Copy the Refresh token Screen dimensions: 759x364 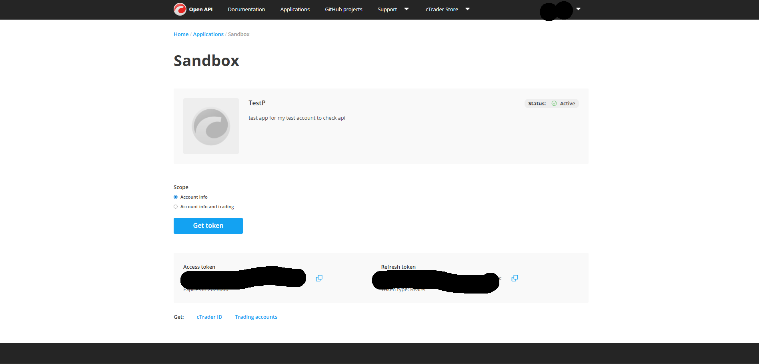[x=514, y=278]
